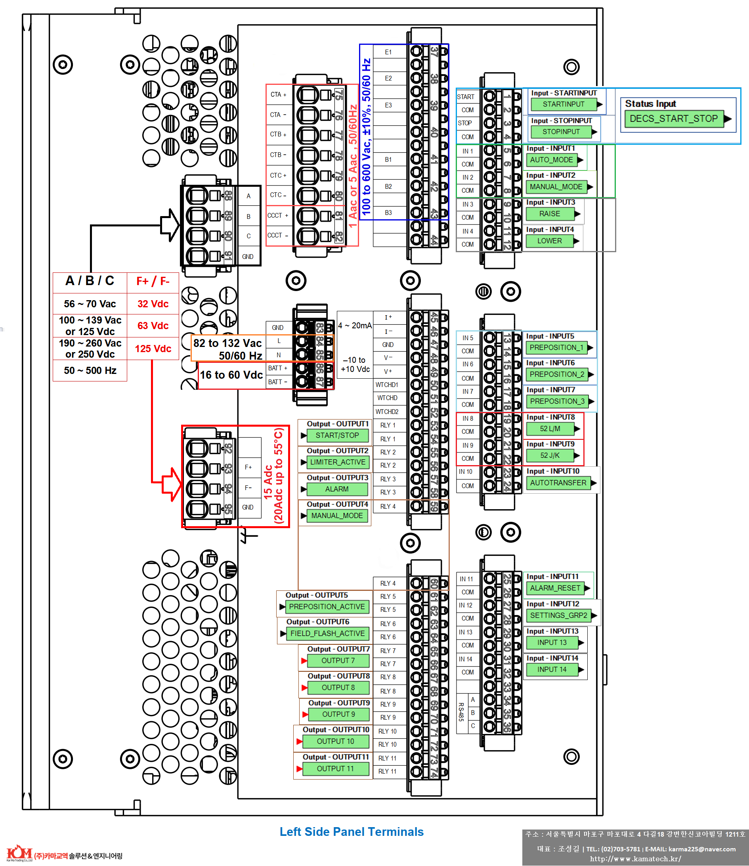Click the 125 Vdc cell in voltage table
The width and height of the screenshot is (749, 866).
[153, 349]
